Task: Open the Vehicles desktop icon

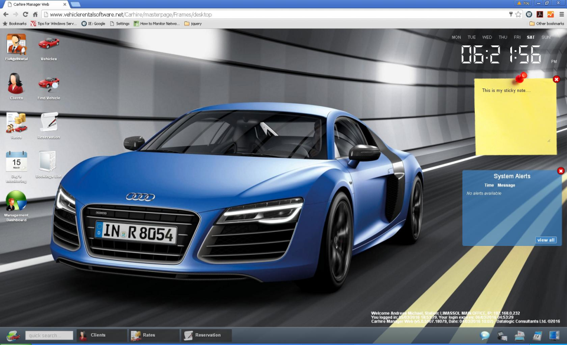Action: pos(49,47)
